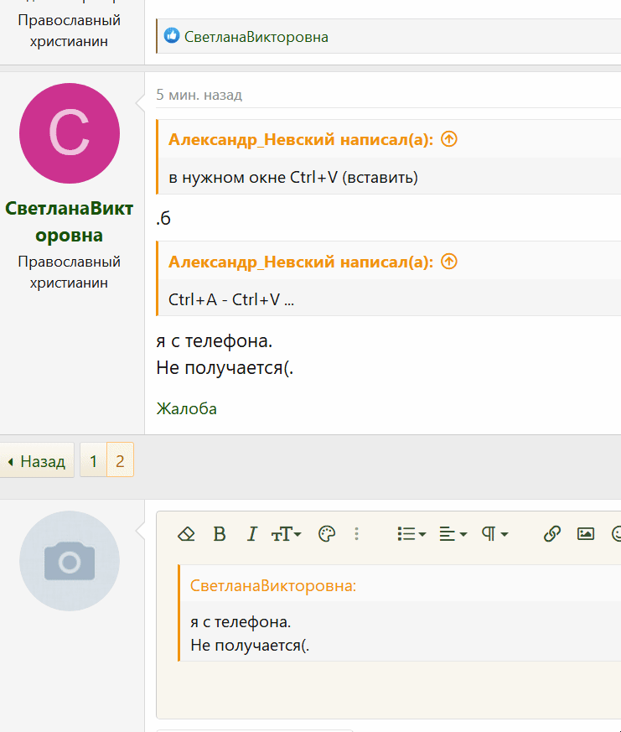Screen dimensions: 621x732
Task: Open the paragraph format dropdown
Action: 494,533
